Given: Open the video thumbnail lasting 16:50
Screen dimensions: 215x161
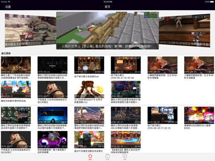Looking at the screenshot, I should (89, 115).
